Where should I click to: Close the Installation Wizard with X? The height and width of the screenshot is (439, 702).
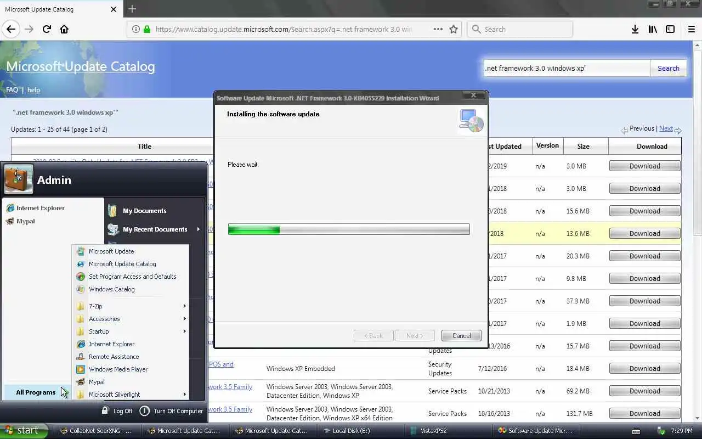pos(473,95)
